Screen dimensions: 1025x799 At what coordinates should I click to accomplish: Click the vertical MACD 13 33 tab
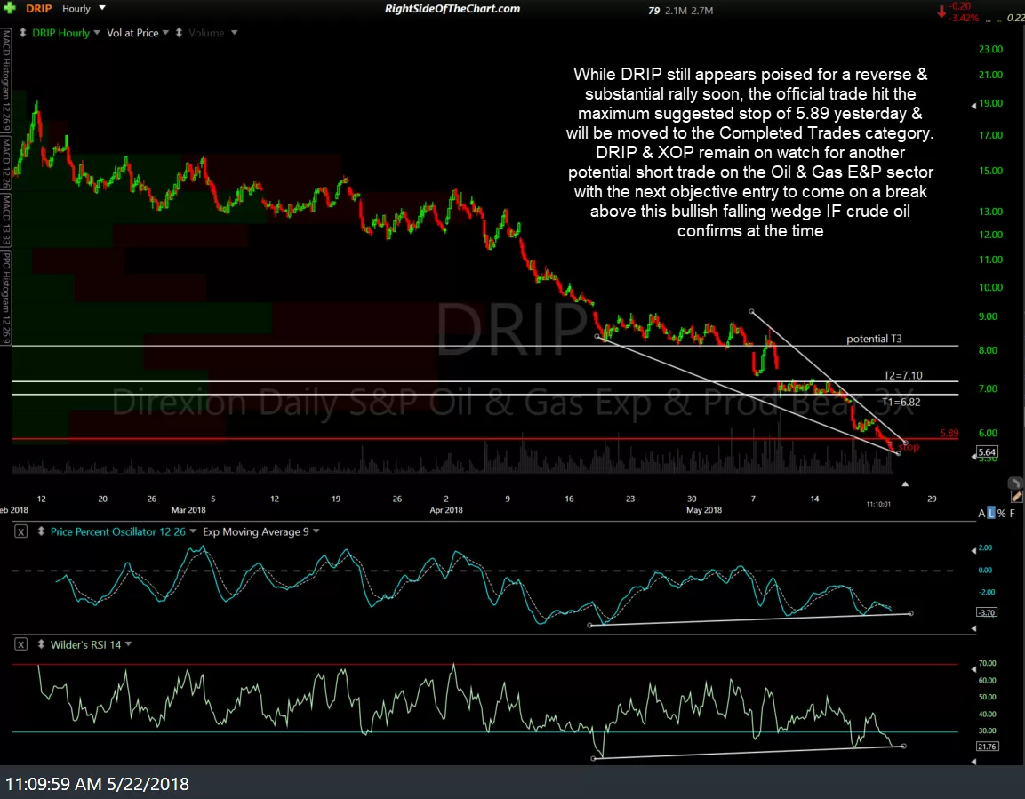pos(6,220)
